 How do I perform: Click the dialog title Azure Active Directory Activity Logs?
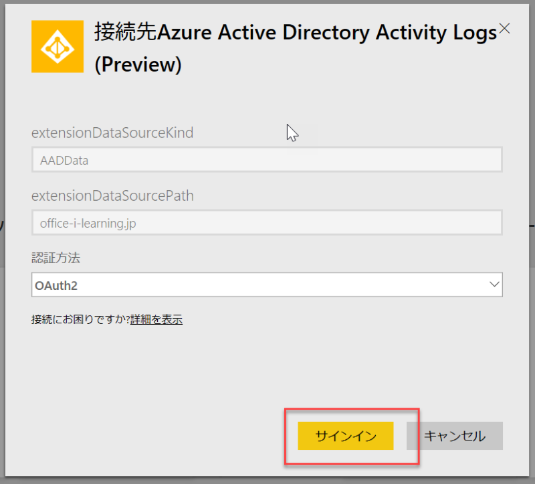click(296, 48)
